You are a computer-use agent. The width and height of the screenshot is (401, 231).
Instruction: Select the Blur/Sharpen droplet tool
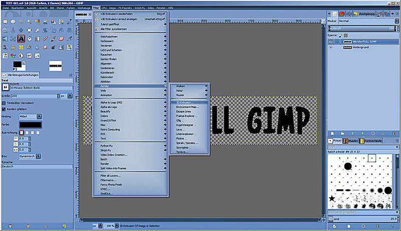[x=37, y=47]
